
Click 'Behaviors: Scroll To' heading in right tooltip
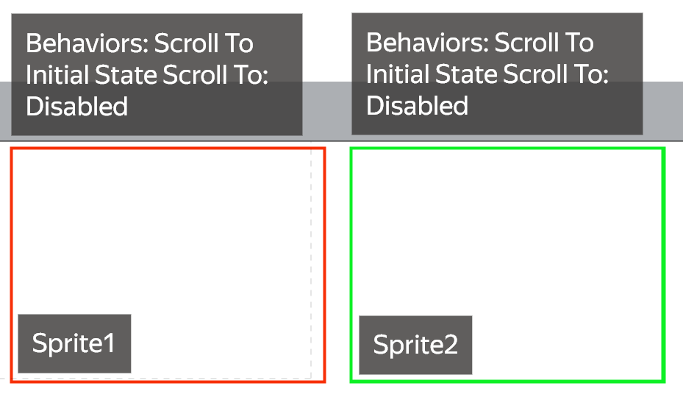click(x=479, y=42)
